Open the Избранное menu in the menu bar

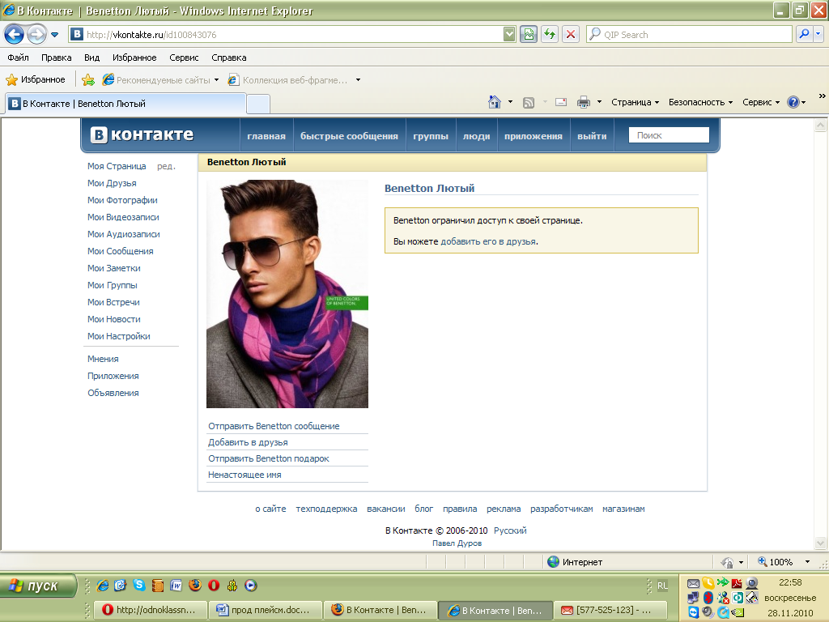pyautogui.click(x=134, y=58)
